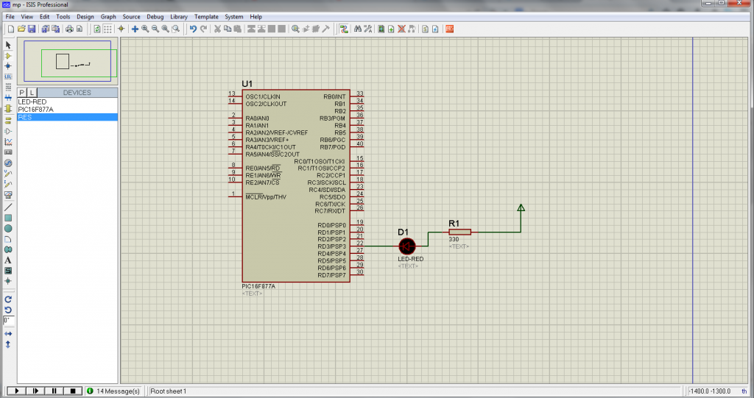The image size is (754, 398).
Task: Open the Template menu
Action: click(x=206, y=16)
